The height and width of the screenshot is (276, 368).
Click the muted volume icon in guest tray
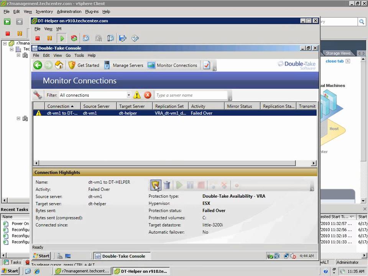click(x=293, y=256)
